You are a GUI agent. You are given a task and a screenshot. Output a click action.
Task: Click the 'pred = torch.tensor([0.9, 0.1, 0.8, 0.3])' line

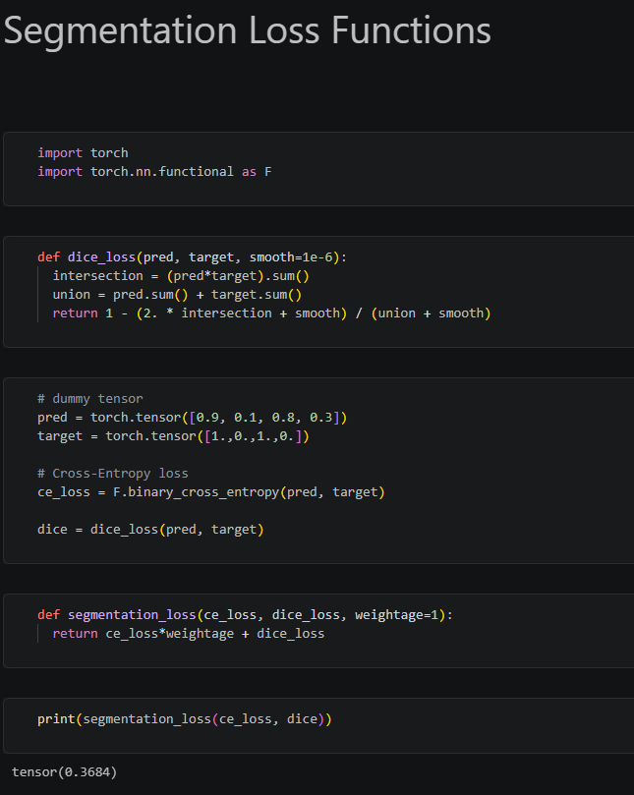coord(193,418)
